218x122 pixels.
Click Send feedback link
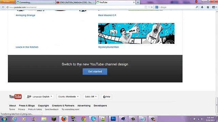(52, 109)
